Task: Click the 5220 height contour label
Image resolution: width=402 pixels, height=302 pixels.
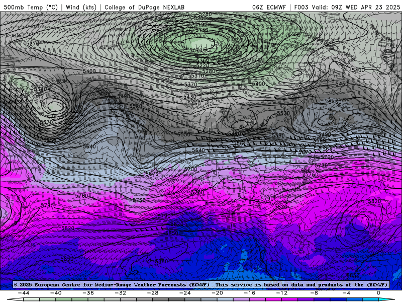Action: click(x=203, y=66)
